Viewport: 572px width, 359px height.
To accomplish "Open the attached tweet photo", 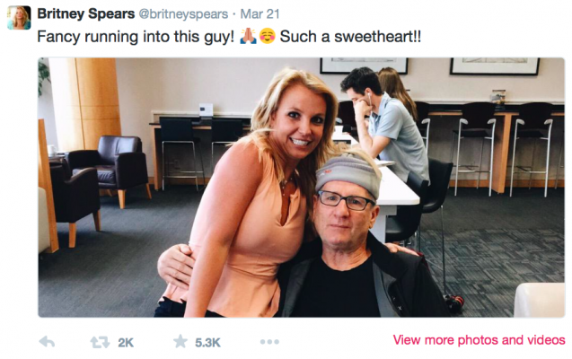I will [x=301, y=188].
